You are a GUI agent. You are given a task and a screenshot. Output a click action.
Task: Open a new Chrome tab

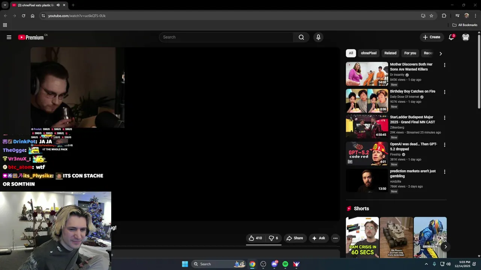point(73,5)
